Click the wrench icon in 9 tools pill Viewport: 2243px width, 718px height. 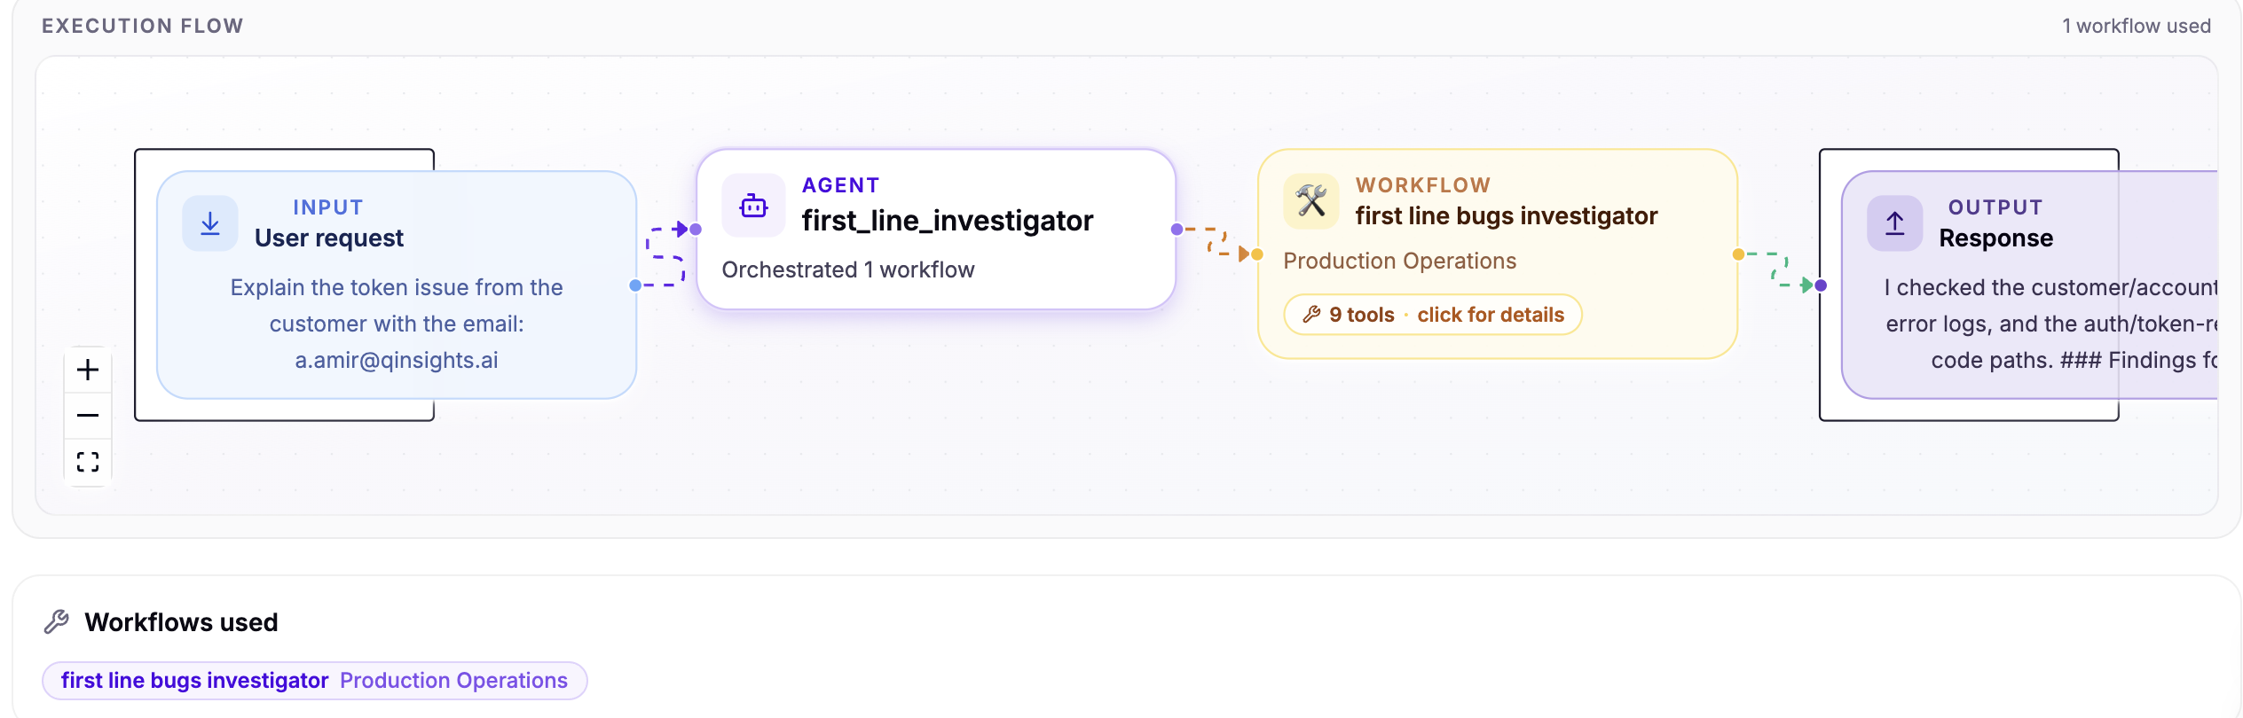coord(1311,315)
